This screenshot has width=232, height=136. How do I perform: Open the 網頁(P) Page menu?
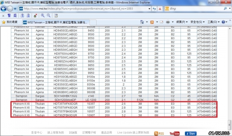[182, 22]
